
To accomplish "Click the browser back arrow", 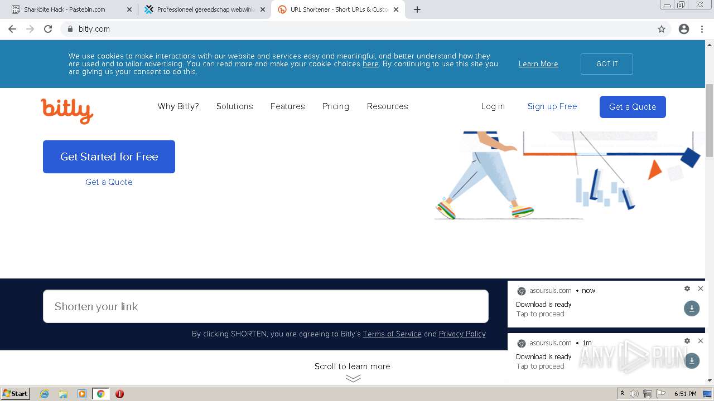I will (x=12, y=29).
